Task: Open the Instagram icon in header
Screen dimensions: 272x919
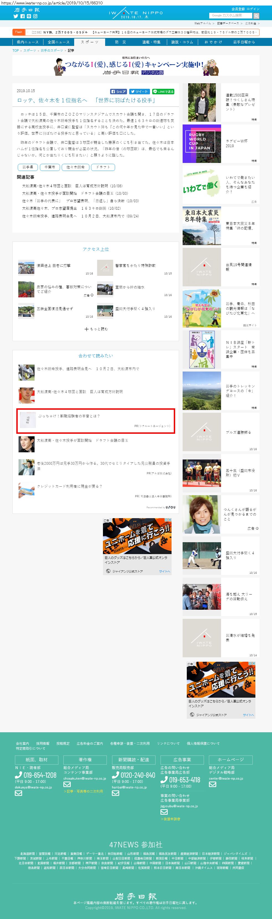Action: tap(35, 16)
